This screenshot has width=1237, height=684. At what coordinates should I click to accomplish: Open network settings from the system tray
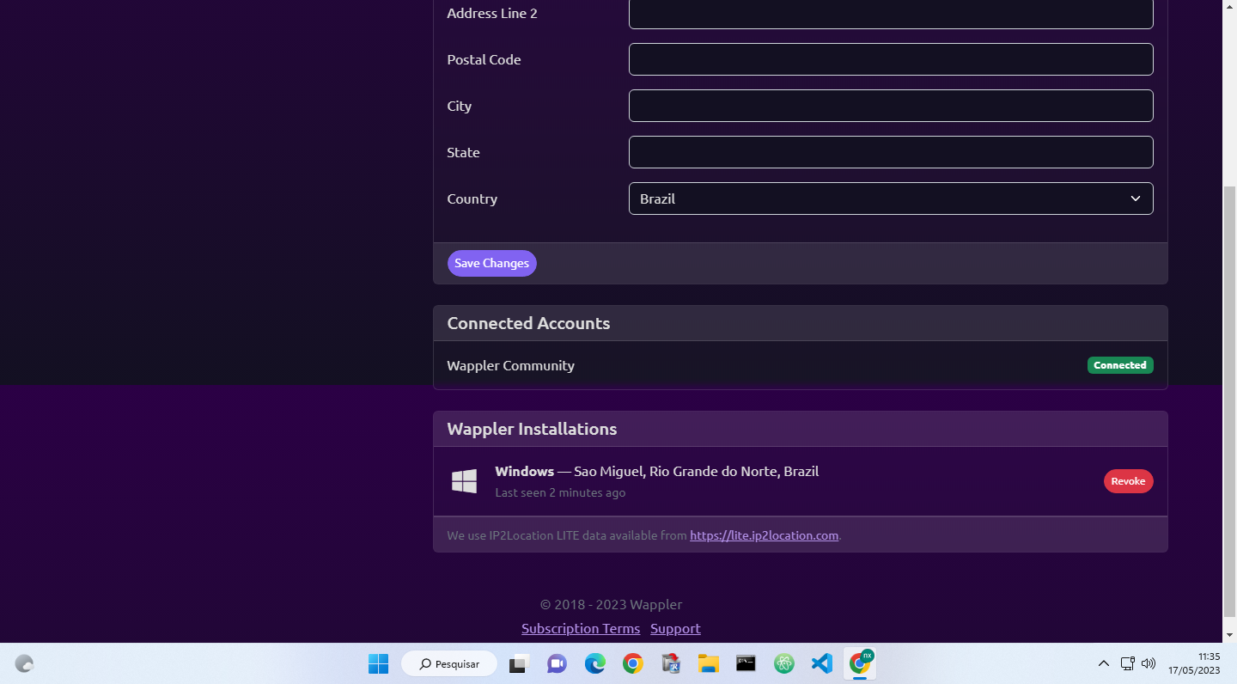[1126, 663]
